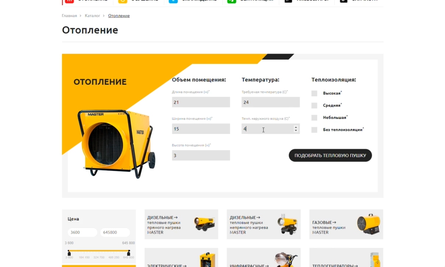Click the Без теплоизоляции label text
The width and height of the screenshot is (445, 267).
coord(343,130)
